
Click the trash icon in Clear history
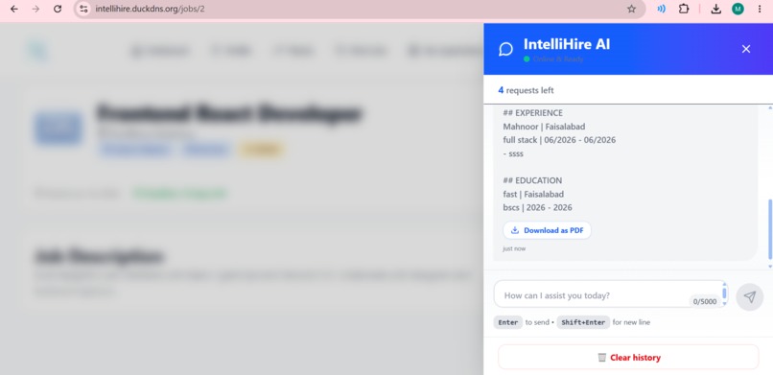click(x=602, y=358)
